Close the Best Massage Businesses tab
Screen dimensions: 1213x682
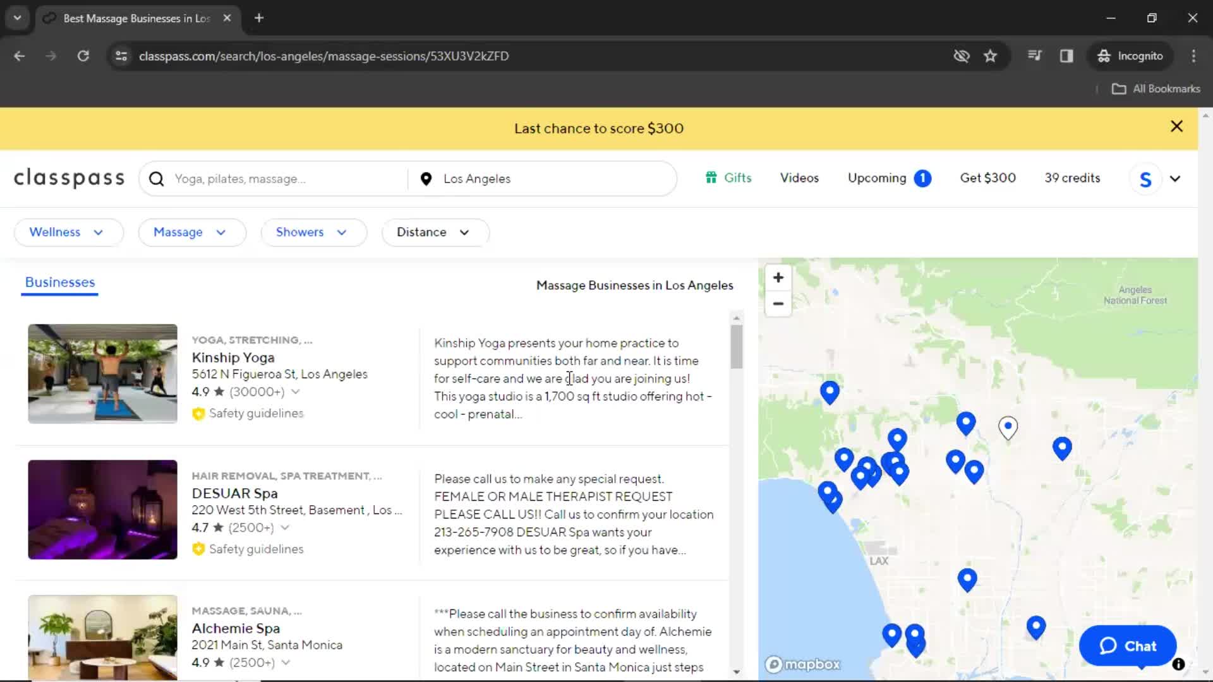pyautogui.click(x=227, y=18)
